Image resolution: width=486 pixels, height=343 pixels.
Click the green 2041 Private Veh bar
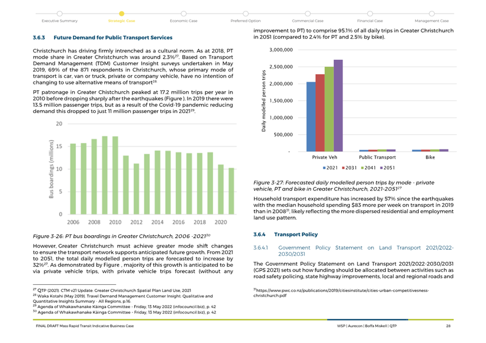click(329, 109)
